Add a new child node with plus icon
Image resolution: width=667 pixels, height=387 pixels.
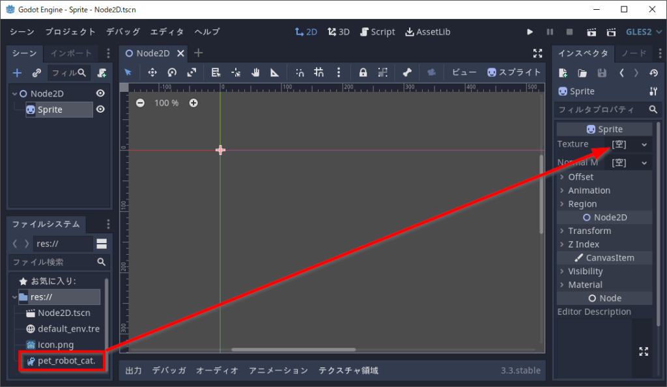coord(18,73)
